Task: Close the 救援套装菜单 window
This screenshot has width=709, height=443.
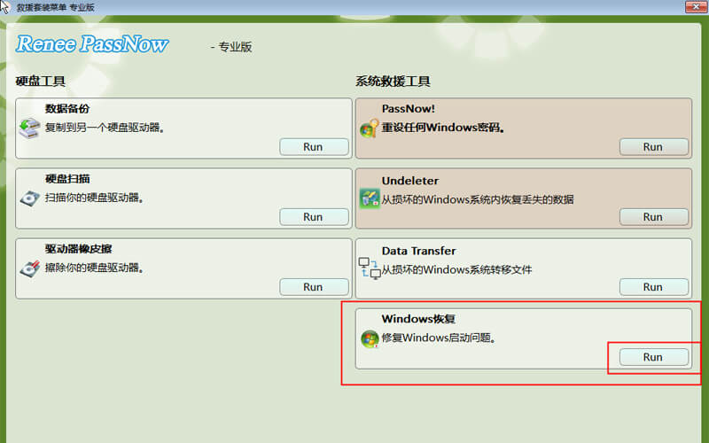Action: (696, 6)
